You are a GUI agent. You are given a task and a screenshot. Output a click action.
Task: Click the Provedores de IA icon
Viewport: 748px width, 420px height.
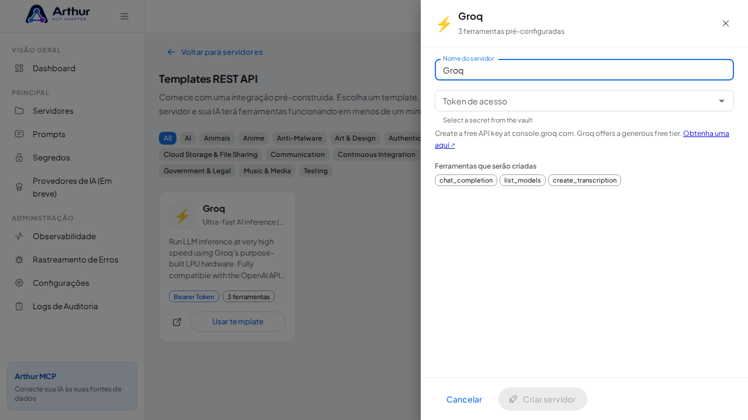(19, 187)
